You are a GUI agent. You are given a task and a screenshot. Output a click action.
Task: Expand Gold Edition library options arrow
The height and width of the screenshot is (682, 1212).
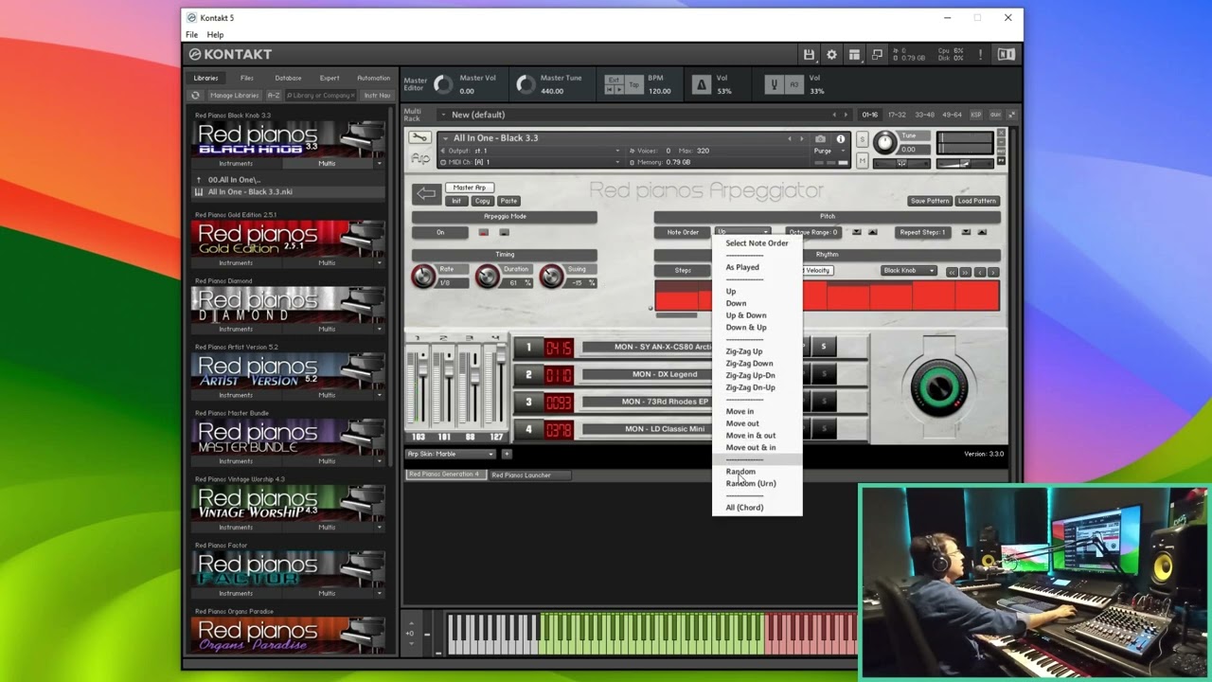379,262
